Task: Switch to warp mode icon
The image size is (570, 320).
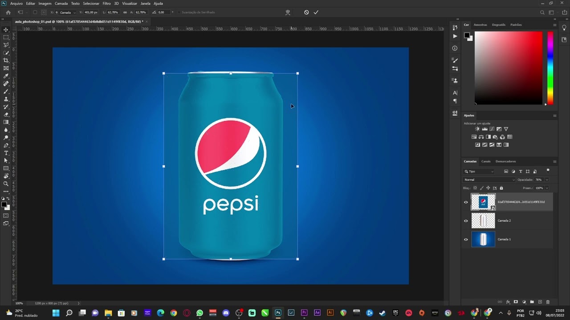Action: [x=288, y=12]
